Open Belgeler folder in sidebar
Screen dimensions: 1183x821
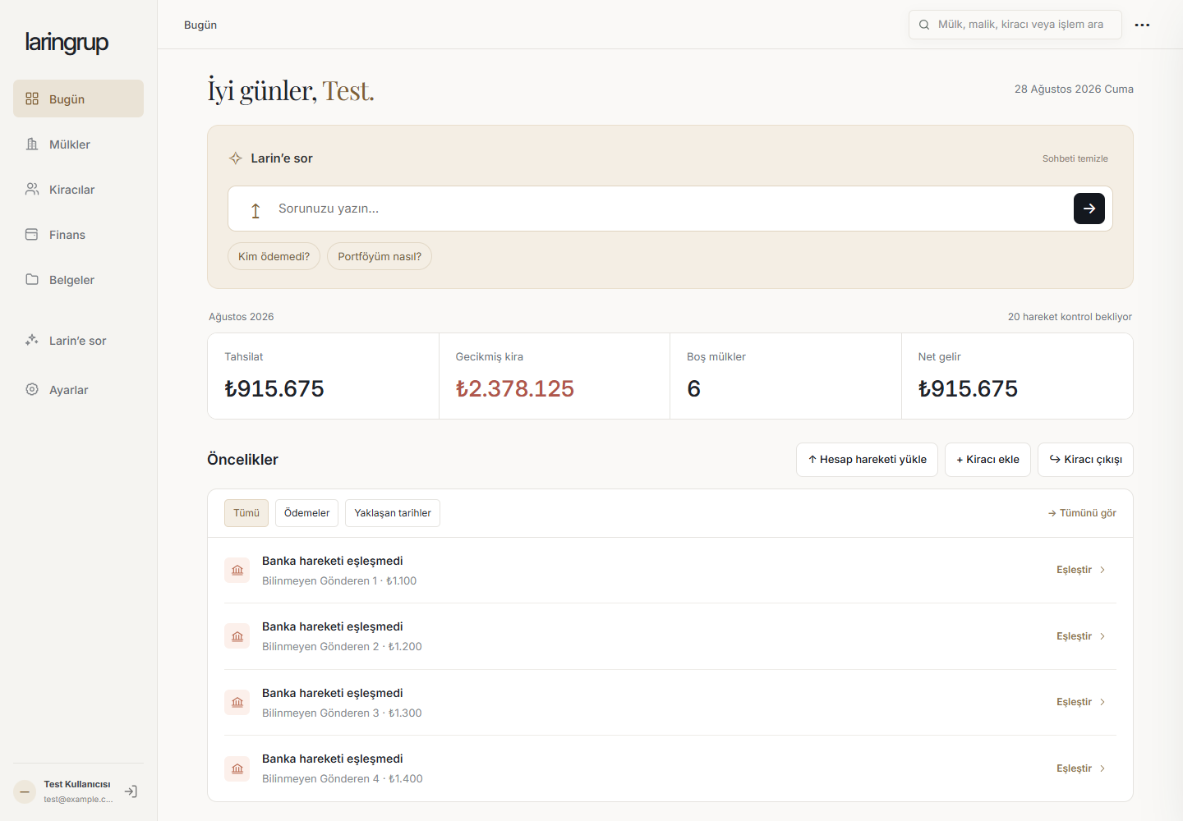[78, 280]
